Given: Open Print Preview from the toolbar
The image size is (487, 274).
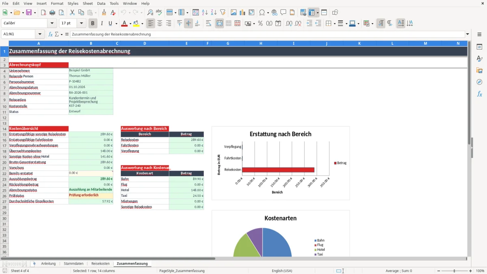Looking at the screenshot, I should pos(61,13).
